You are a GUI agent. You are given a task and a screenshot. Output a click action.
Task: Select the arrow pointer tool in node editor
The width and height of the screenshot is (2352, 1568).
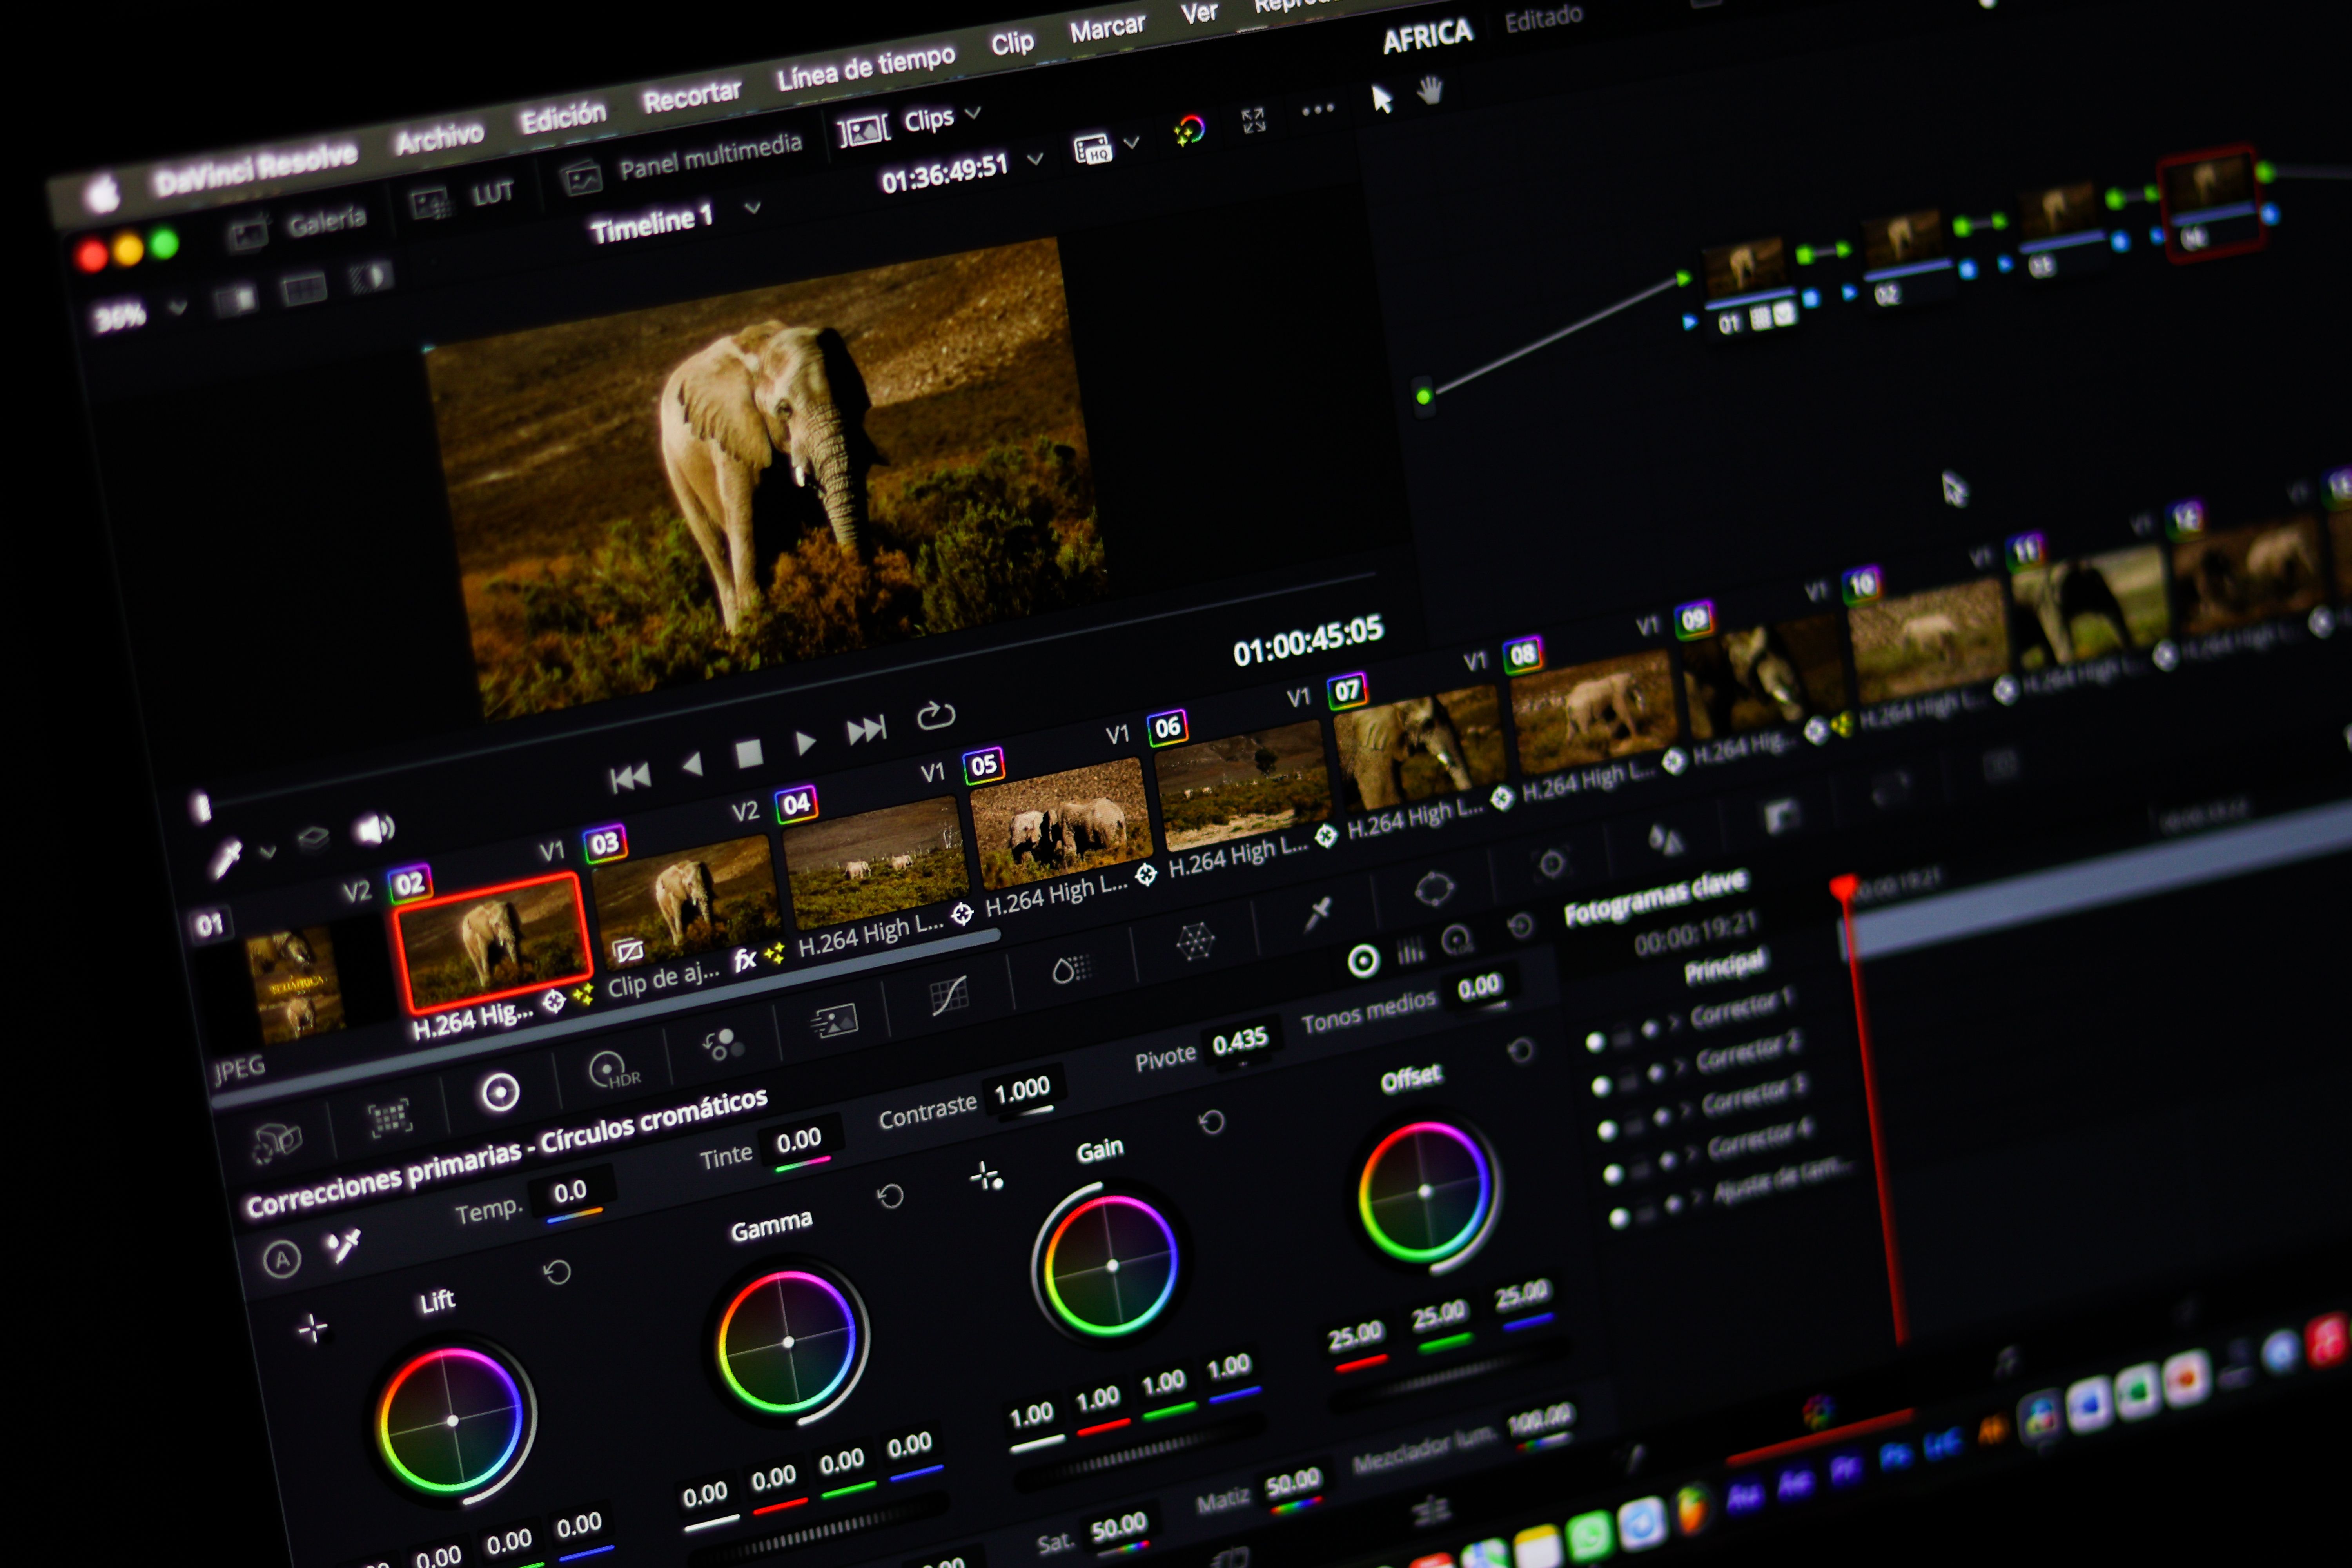click(x=1382, y=99)
